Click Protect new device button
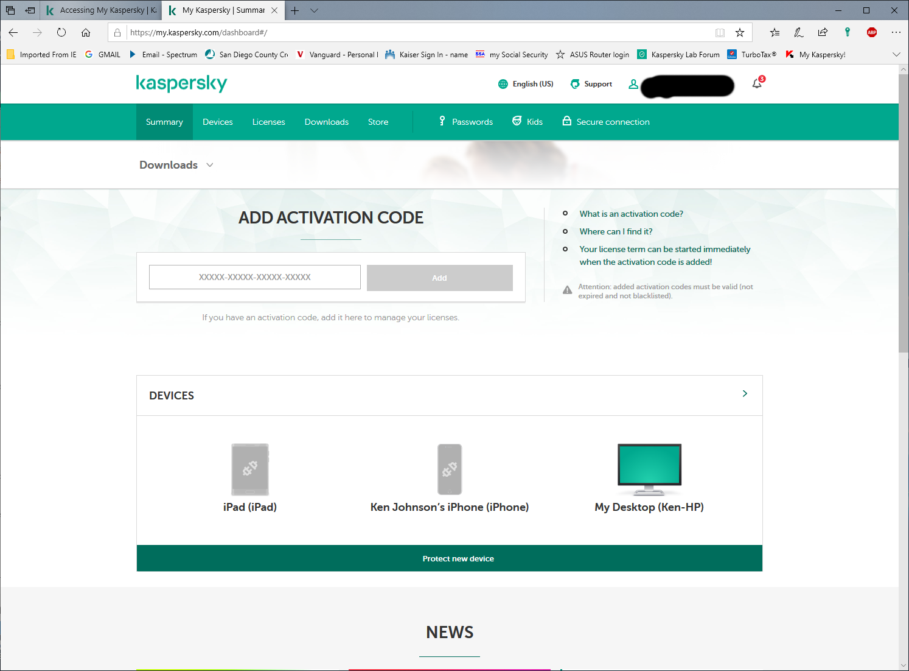 click(x=450, y=558)
